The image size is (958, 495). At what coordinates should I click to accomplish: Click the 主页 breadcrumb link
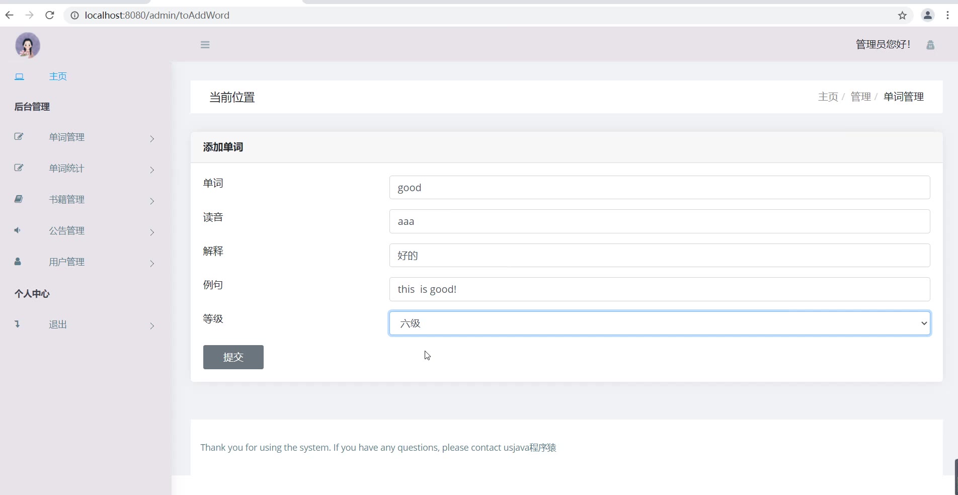828,97
